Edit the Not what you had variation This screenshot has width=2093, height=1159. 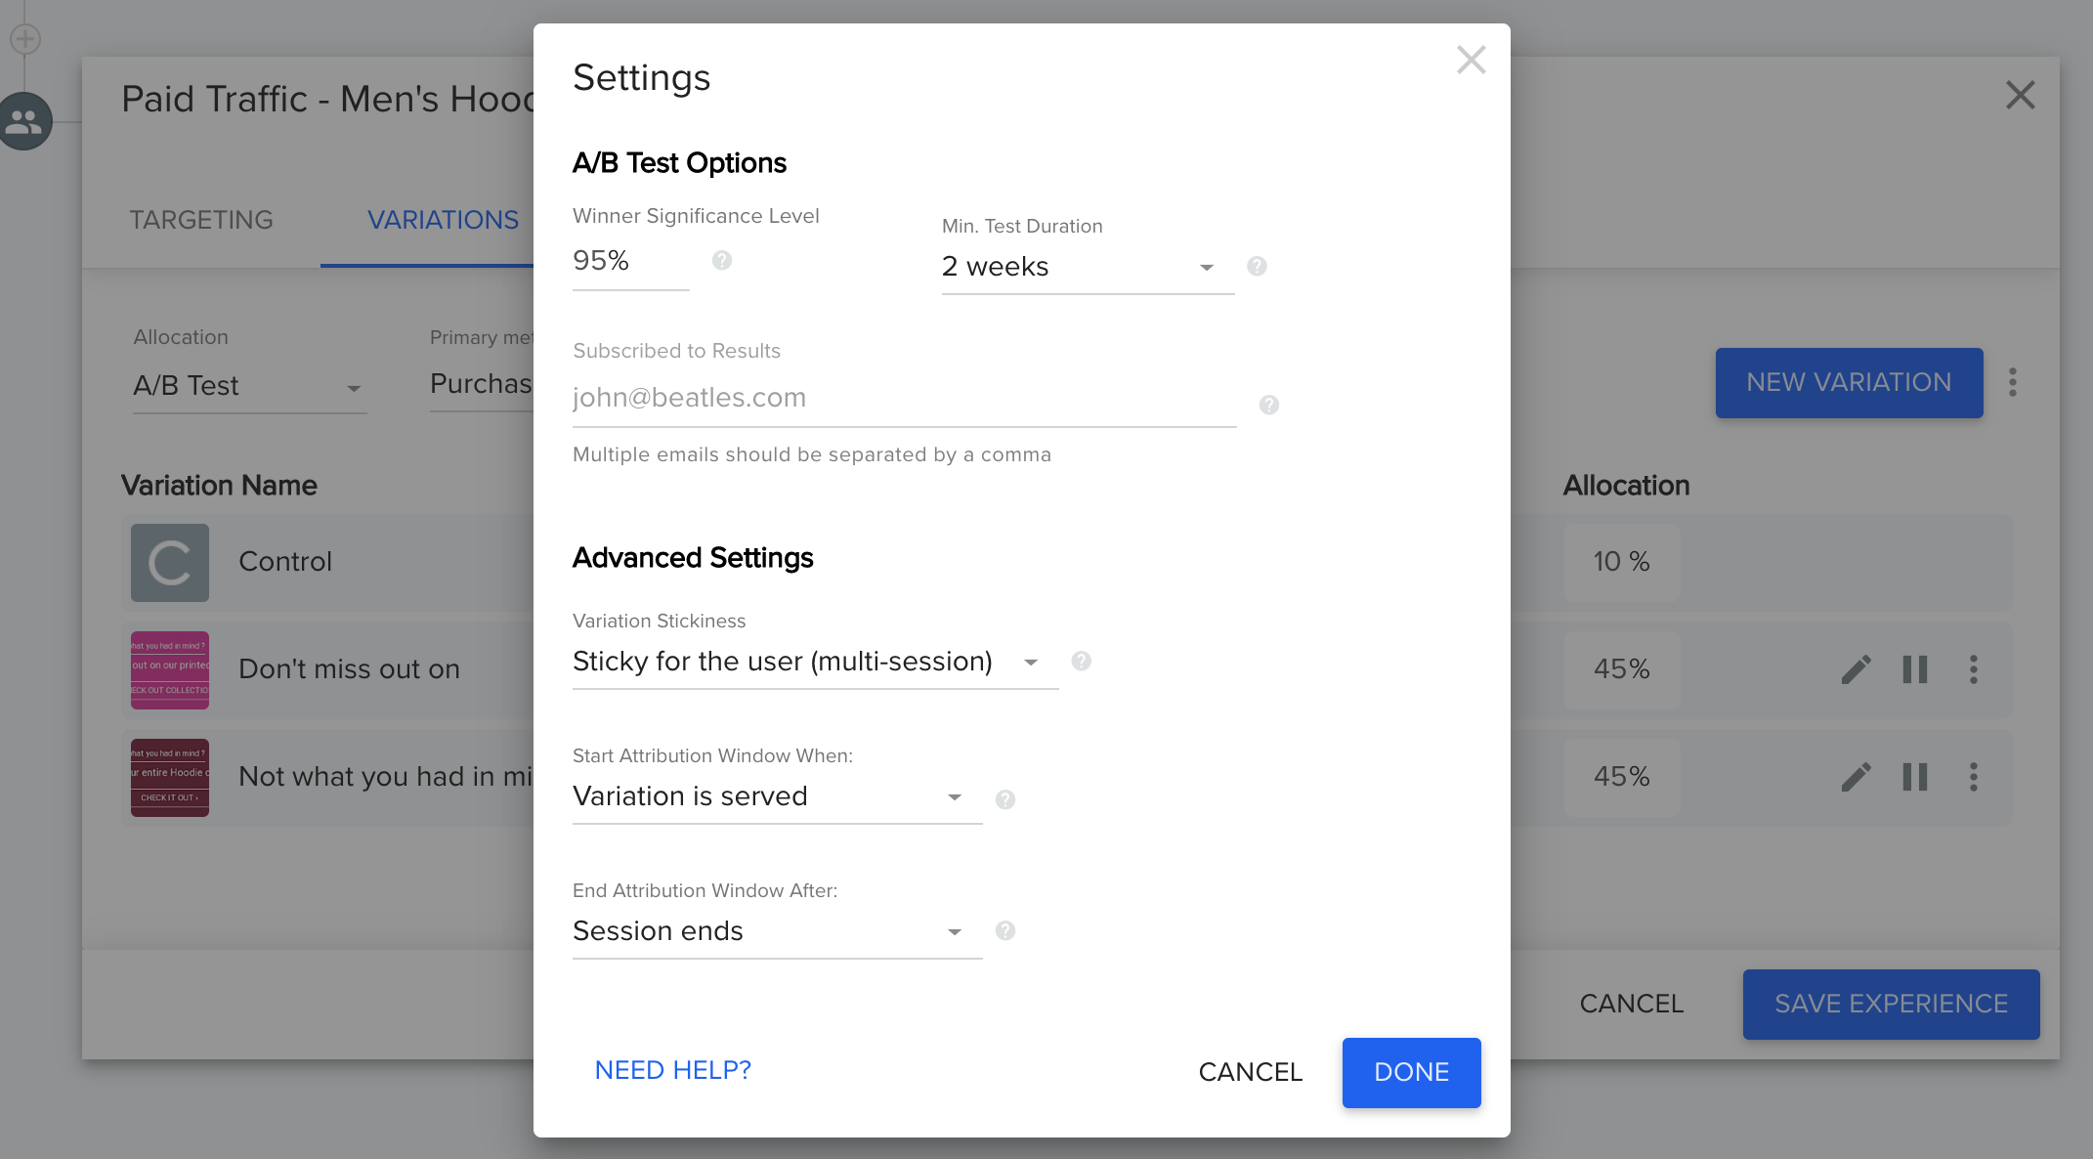[x=1856, y=778]
